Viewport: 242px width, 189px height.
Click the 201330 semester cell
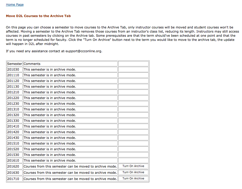click(13, 121)
